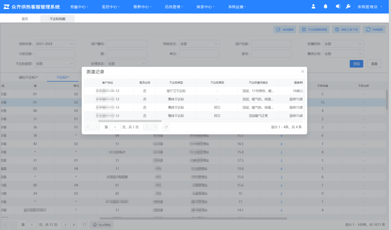The height and width of the screenshot is (230, 391).
Task: Click the dialog's horizontal scrollbar
Action: pyautogui.click(x=130, y=121)
